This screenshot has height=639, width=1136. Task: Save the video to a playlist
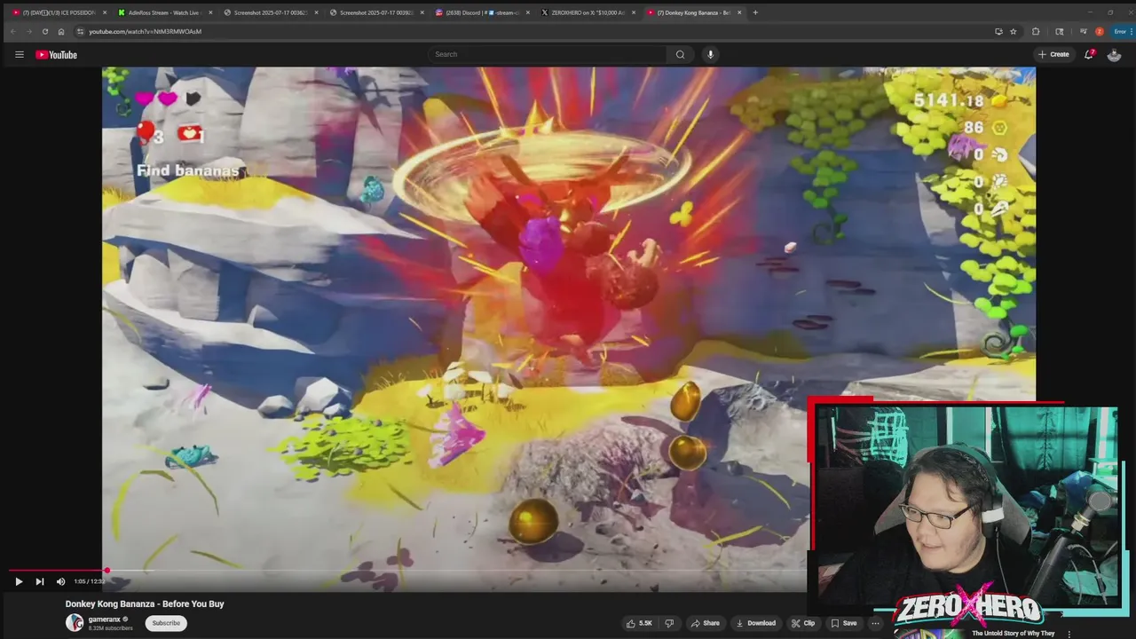point(844,623)
